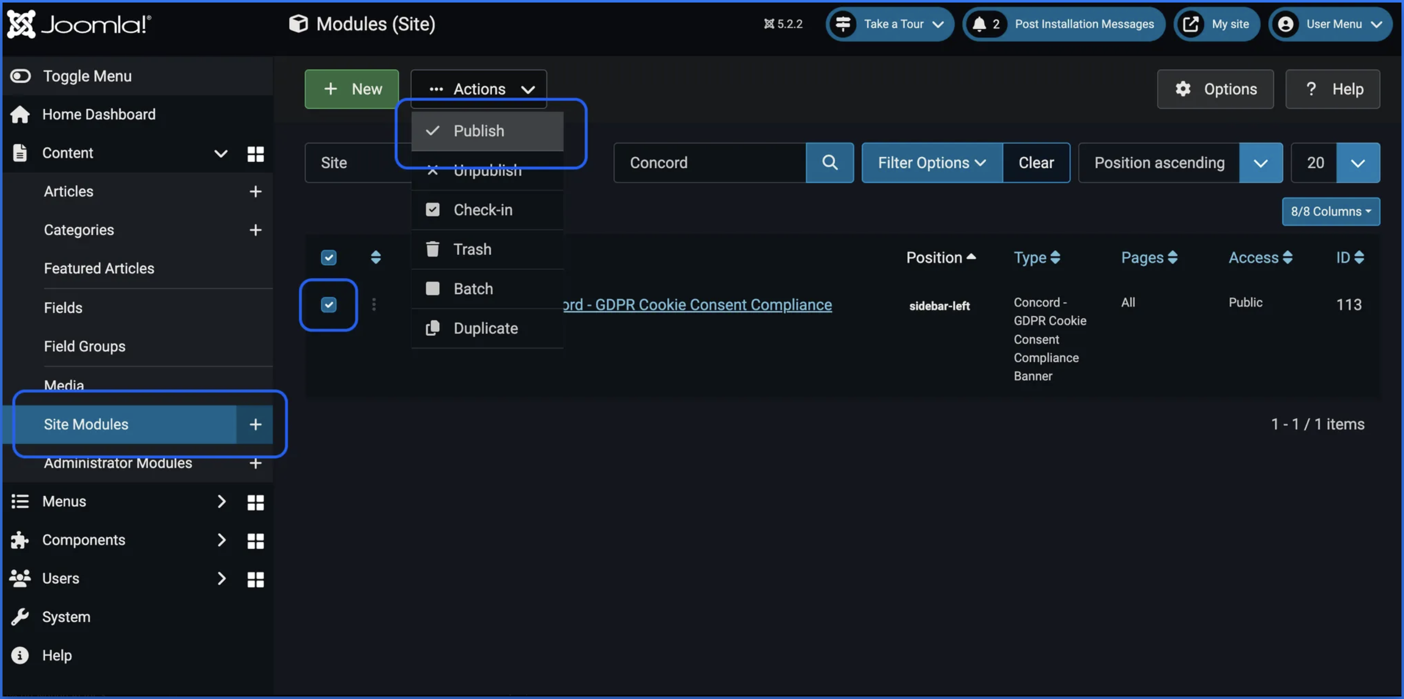Open Home Dashboard
The image size is (1404, 699).
click(x=99, y=115)
